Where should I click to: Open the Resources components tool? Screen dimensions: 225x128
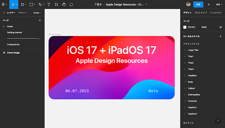(57, 5)
